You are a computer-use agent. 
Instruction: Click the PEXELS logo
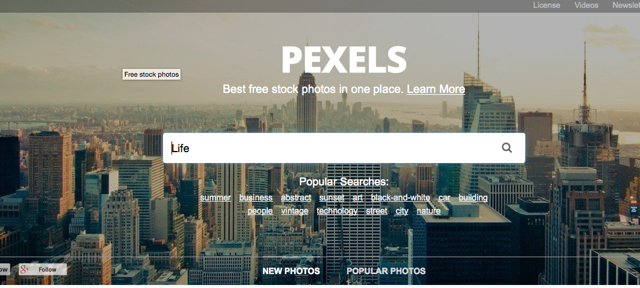pos(344,60)
